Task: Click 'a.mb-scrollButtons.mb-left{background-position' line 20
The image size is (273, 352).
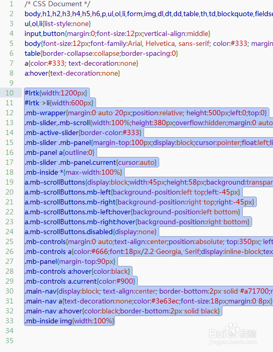Action: point(133,192)
